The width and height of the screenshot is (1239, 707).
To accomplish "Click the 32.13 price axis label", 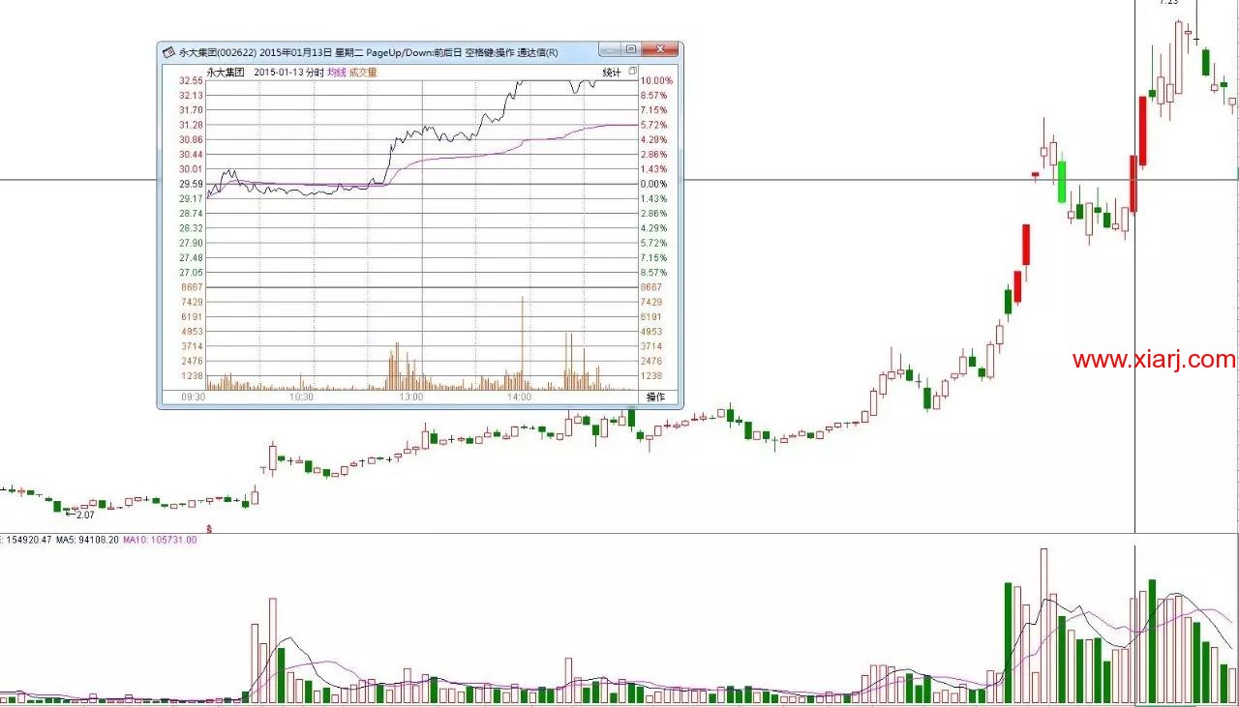I will pyautogui.click(x=191, y=96).
